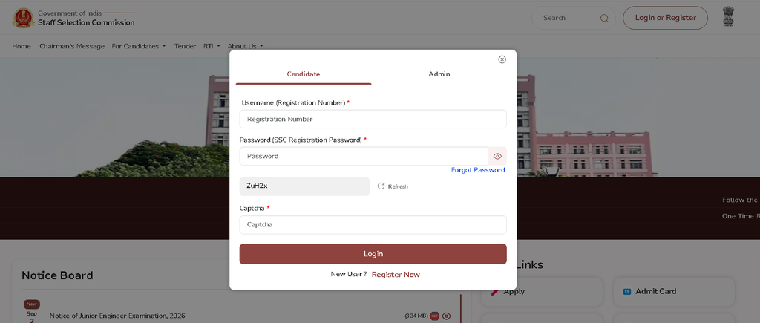Viewport: 760px width, 323px height.
Task: Expand the For Candidates dropdown
Action: (139, 46)
